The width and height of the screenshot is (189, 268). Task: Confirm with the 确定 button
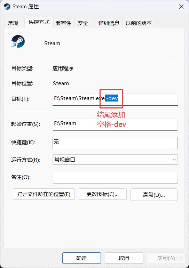[x=81, y=258]
